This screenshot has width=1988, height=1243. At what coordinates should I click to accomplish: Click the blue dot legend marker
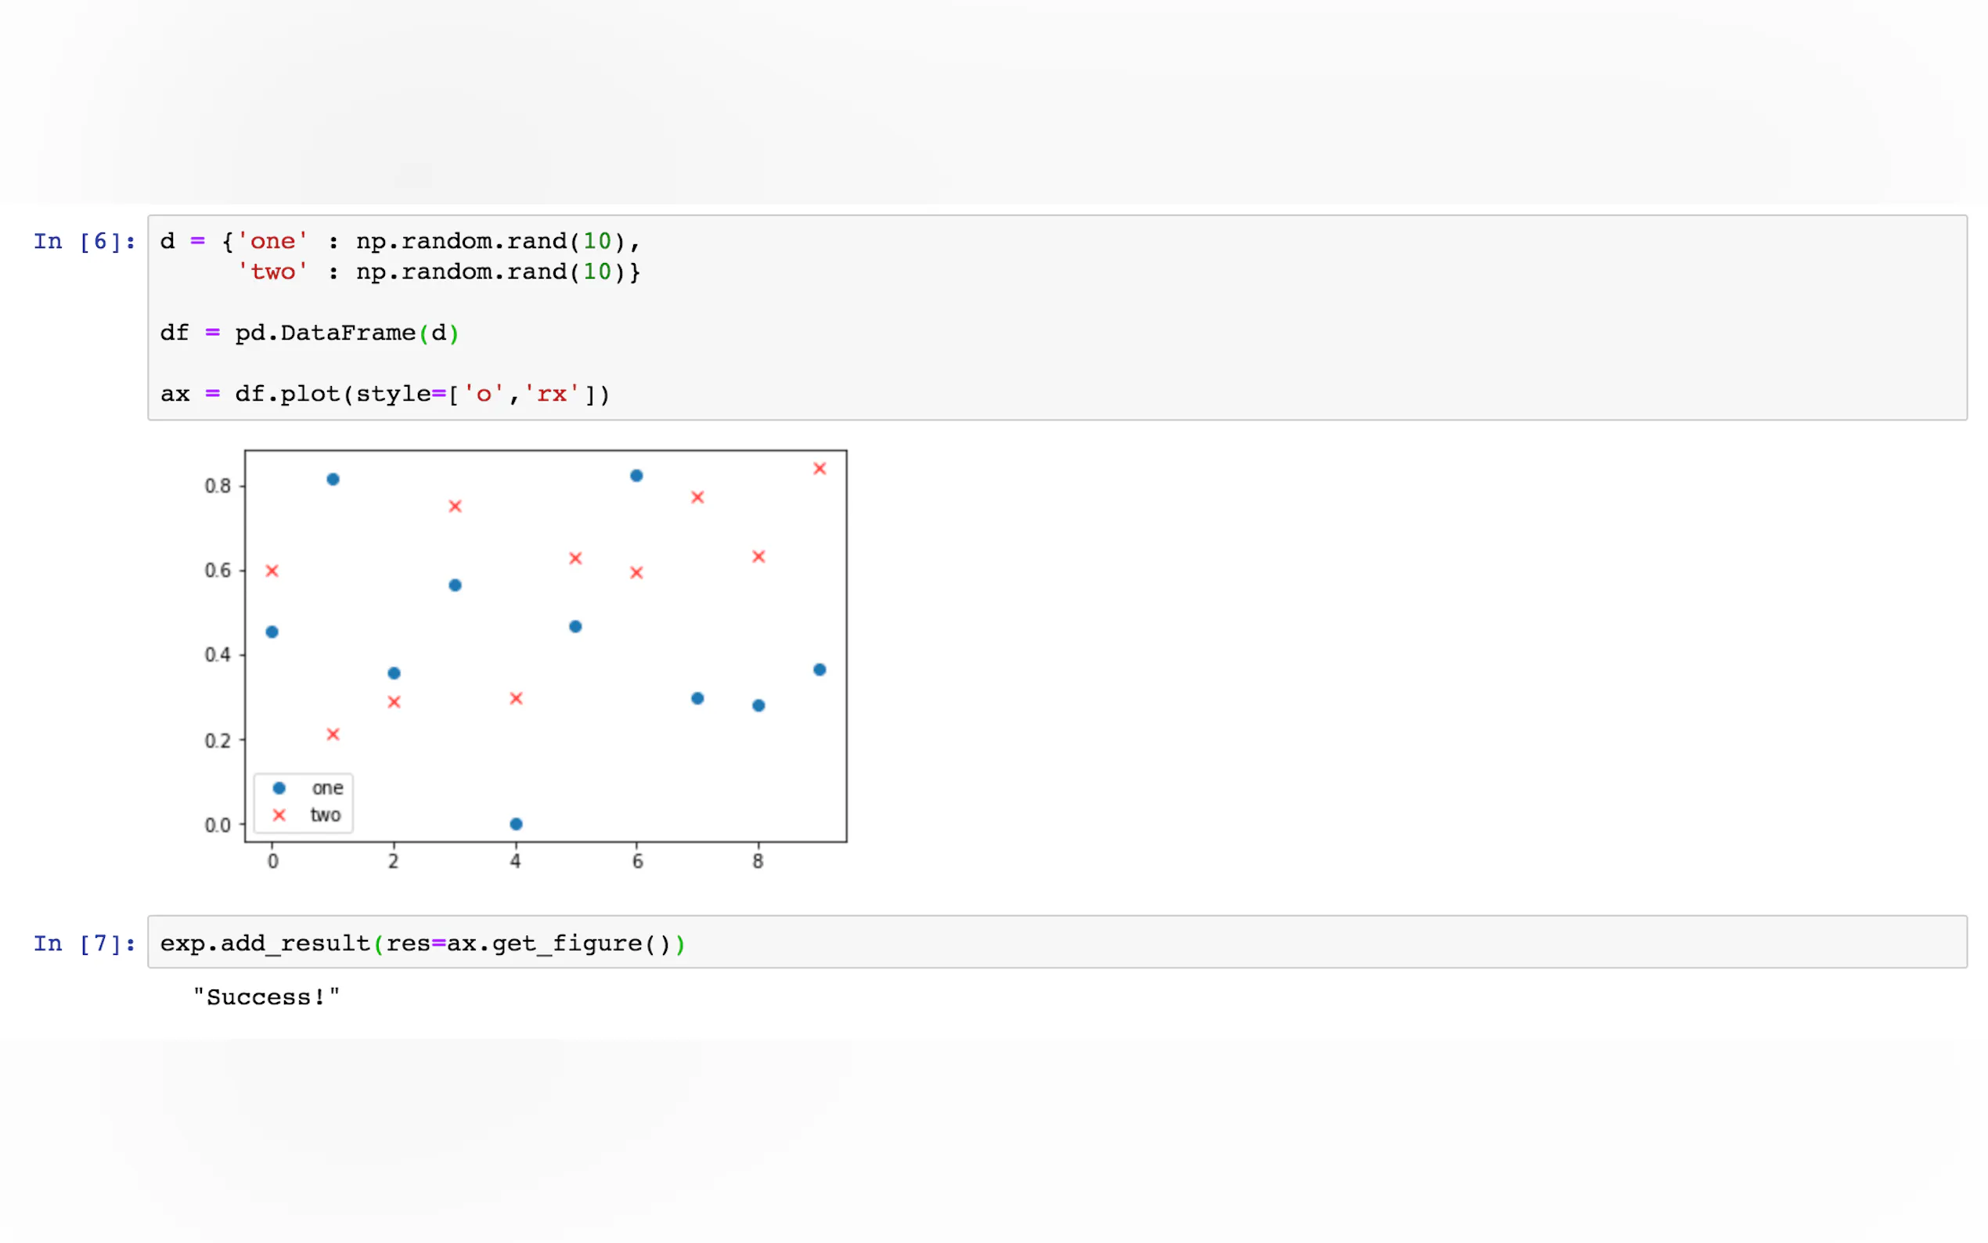tap(279, 787)
